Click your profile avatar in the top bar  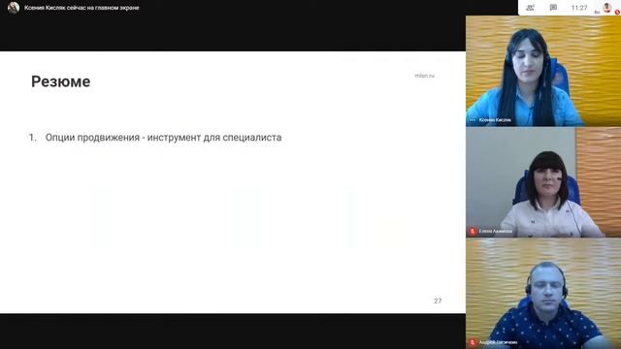point(606,8)
